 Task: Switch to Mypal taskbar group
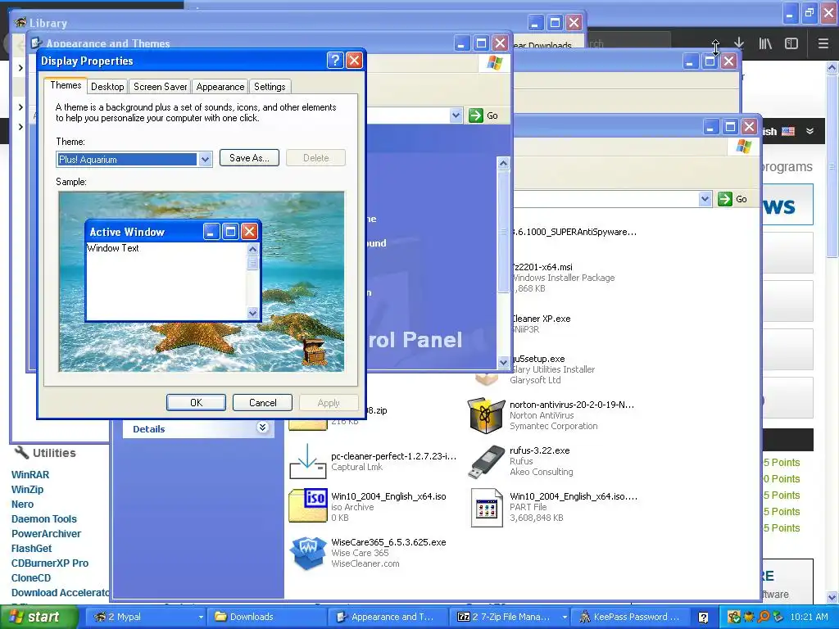click(146, 617)
